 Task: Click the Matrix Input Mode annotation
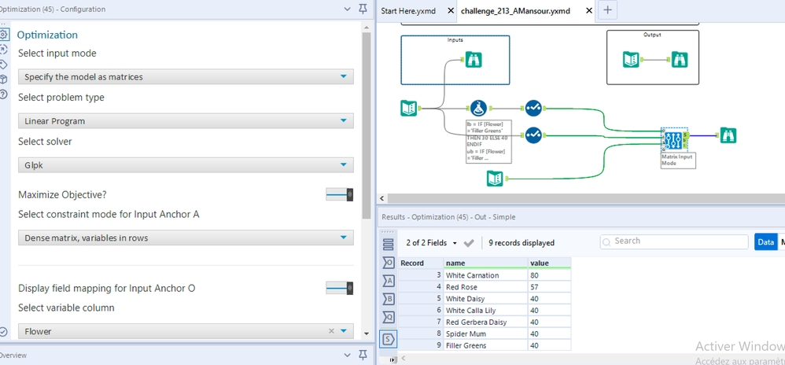click(x=678, y=160)
